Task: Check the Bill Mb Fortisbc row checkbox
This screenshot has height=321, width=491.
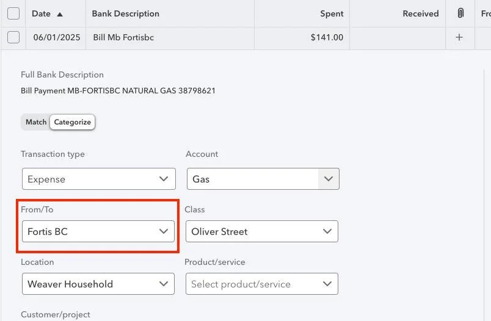Action: tap(13, 37)
